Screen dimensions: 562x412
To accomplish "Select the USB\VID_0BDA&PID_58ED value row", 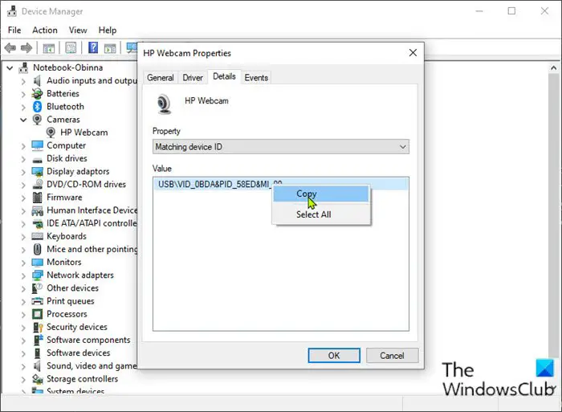I will pyautogui.click(x=280, y=184).
